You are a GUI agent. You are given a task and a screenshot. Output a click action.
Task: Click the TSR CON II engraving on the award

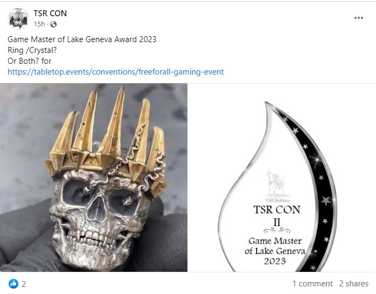click(x=277, y=216)
